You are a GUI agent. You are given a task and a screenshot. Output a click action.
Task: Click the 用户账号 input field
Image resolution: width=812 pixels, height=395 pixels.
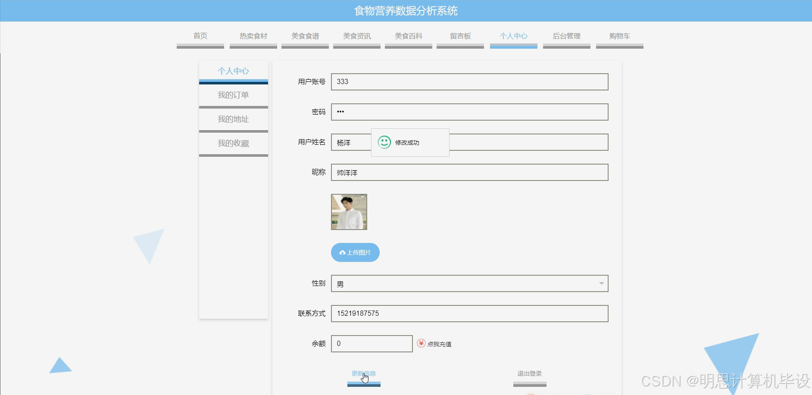pos(470,82)
